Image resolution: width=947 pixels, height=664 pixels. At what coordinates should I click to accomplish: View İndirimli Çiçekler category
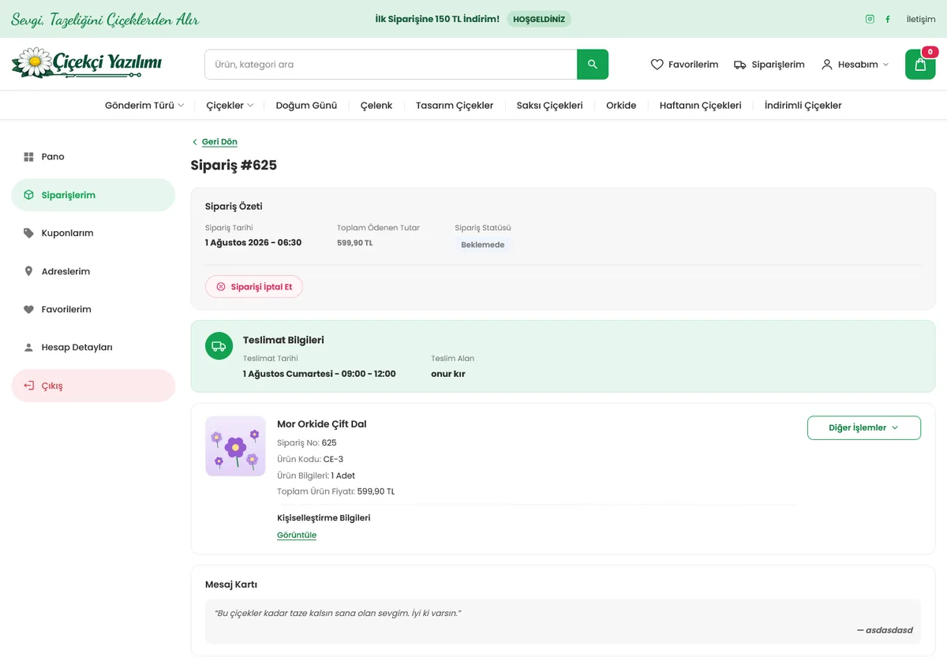803,105
